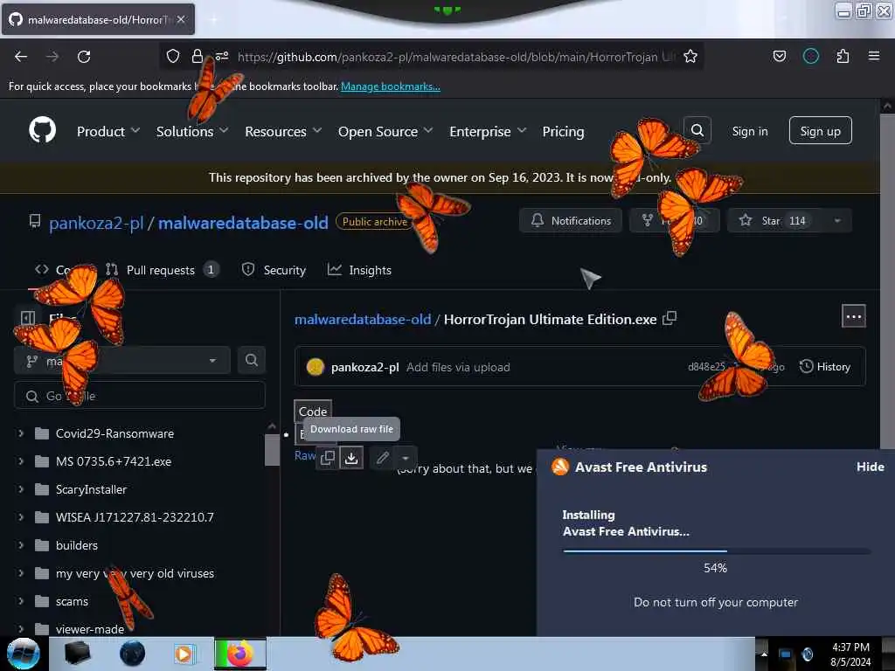Open the three-dot more file actions button
Image resolution: width=895 pixels, height=671 pixels.
point(853,316)
